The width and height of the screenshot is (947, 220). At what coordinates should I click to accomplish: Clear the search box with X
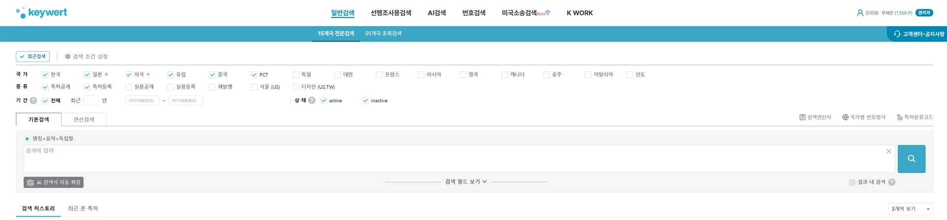tap(889, 152)
